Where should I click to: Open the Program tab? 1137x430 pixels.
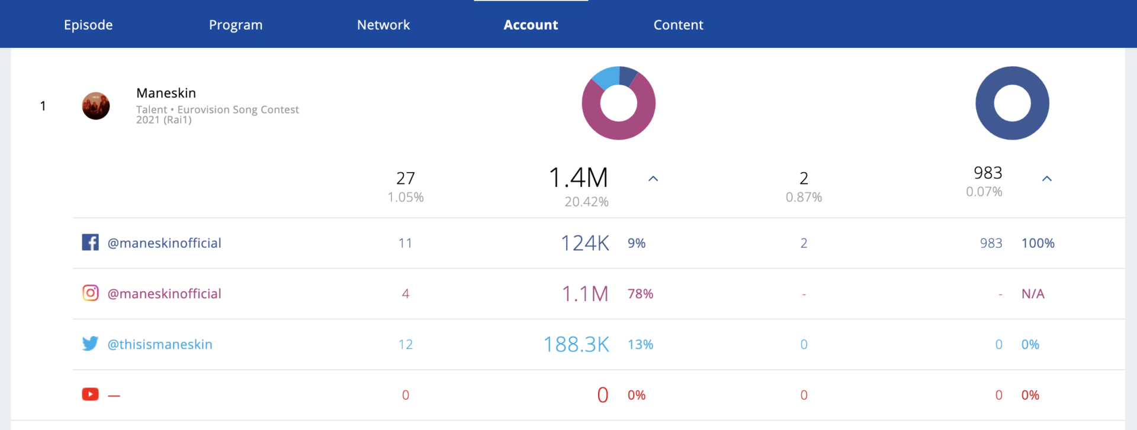point(236,25)
